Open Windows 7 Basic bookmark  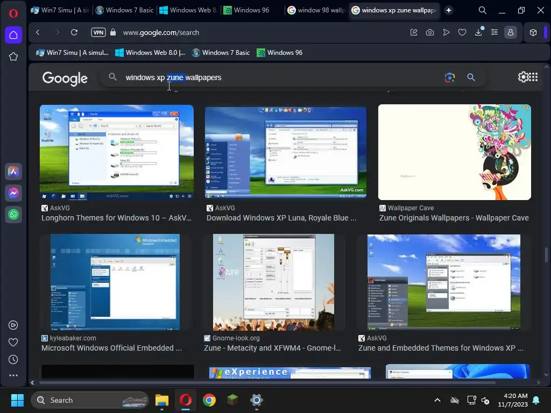pos(221,53)
